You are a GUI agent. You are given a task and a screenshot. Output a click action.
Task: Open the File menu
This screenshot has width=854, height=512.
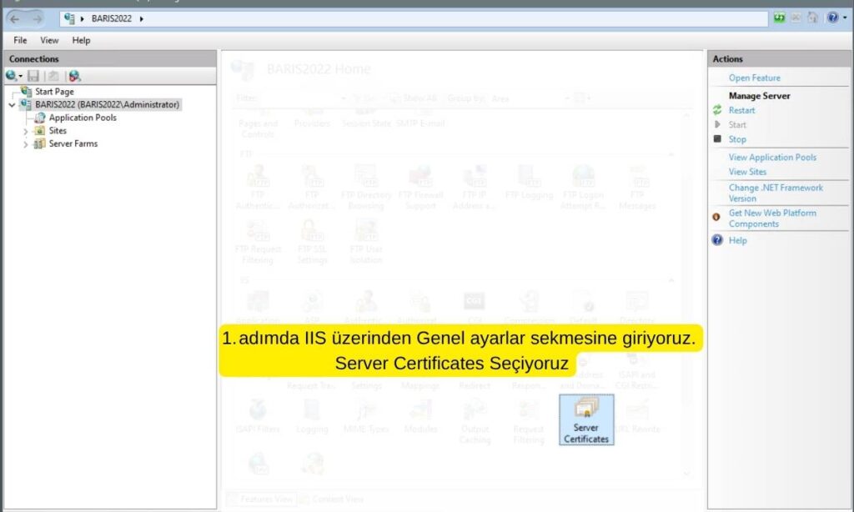click(x=20, y=40)
